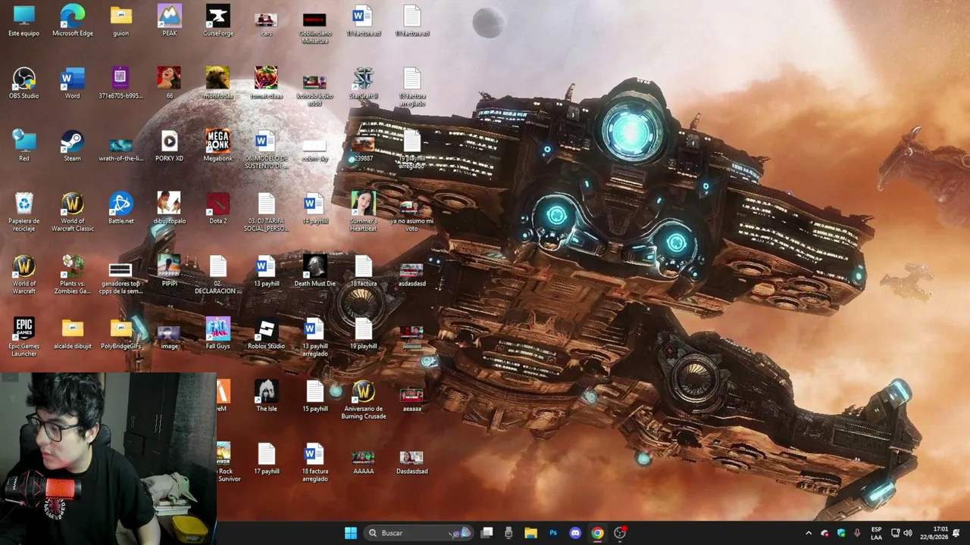This screenshot has width=970, height=545.
Task: Select the Steam shortcut
Action: (x=73, y=146)
